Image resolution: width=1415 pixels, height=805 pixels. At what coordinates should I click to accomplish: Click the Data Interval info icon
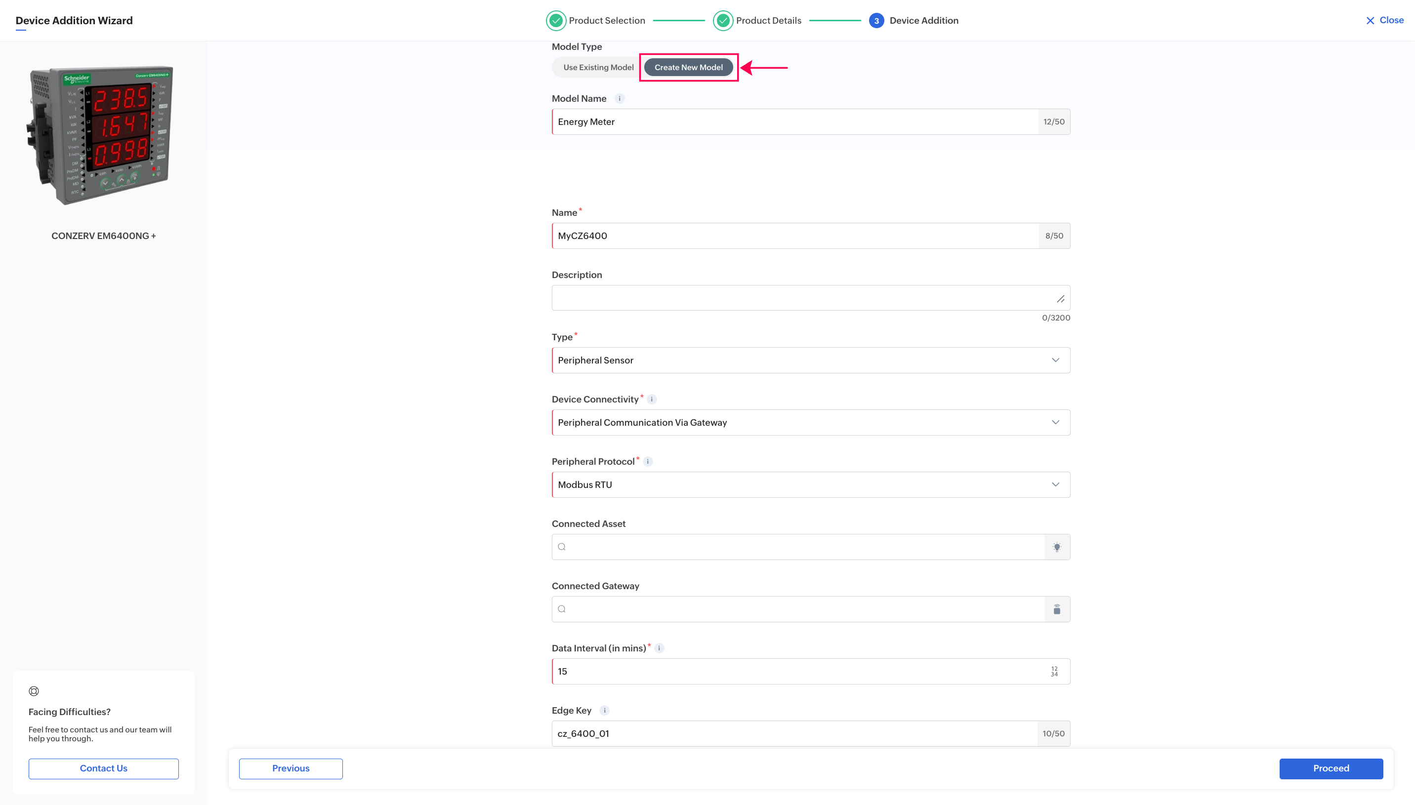coord(659,648)
